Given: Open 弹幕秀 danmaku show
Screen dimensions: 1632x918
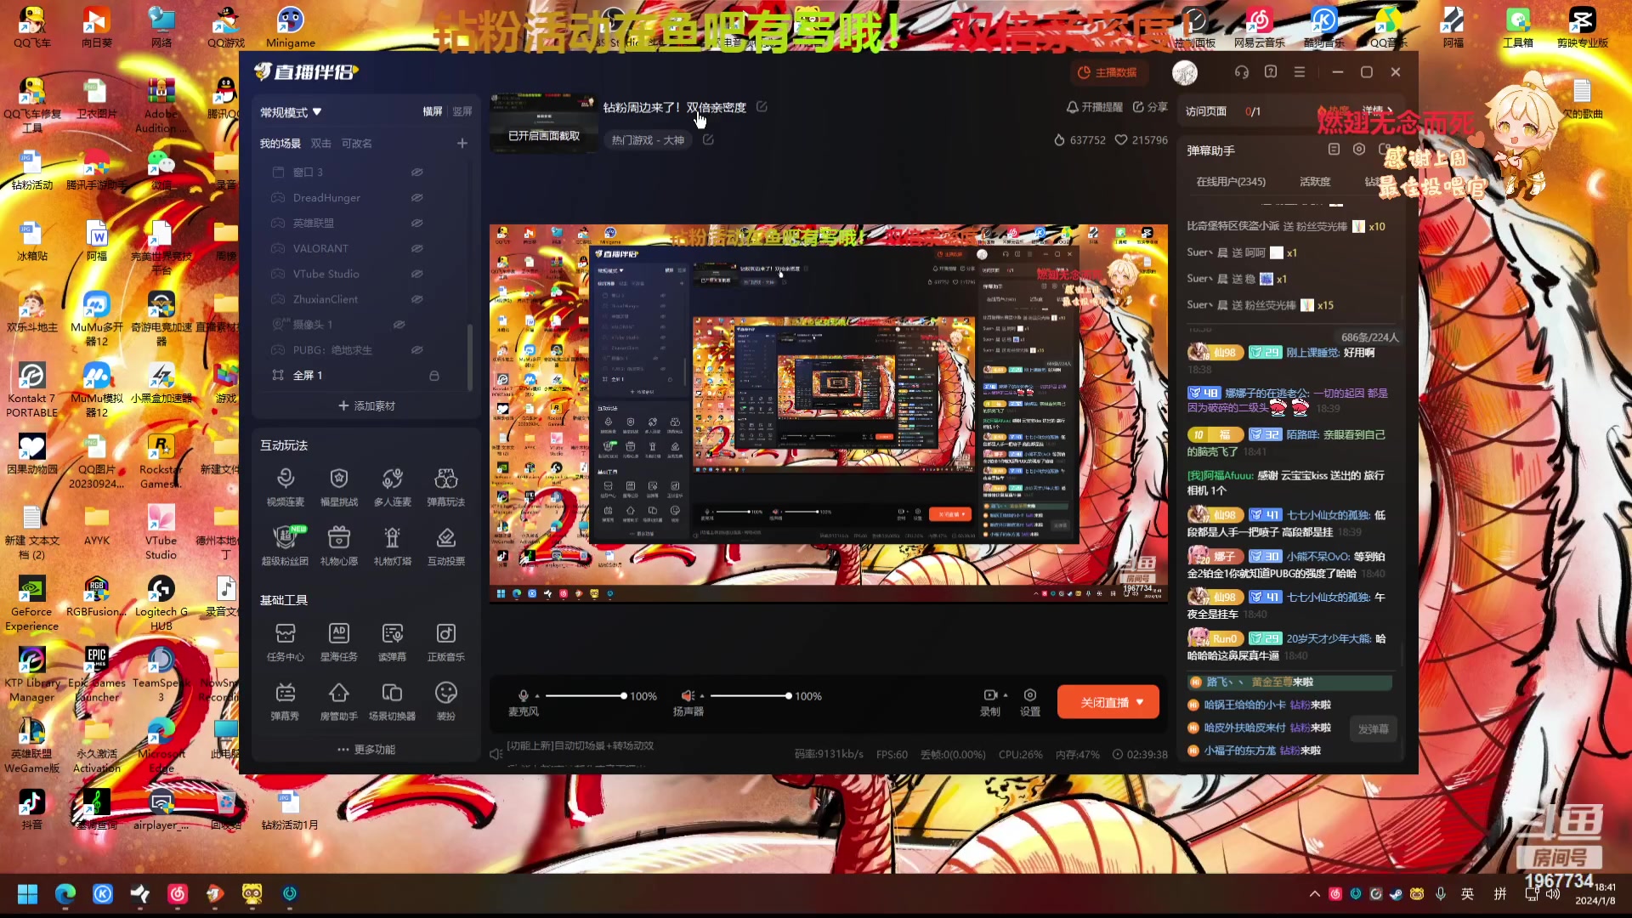Looking at the screenshot, I should coord(286,701).
